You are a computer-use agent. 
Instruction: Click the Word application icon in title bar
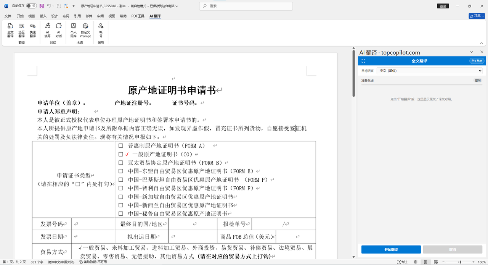(x=6, y=6)
